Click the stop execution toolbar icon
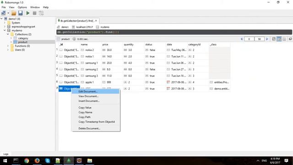This screenshot has width=293, height=165. 35,13
